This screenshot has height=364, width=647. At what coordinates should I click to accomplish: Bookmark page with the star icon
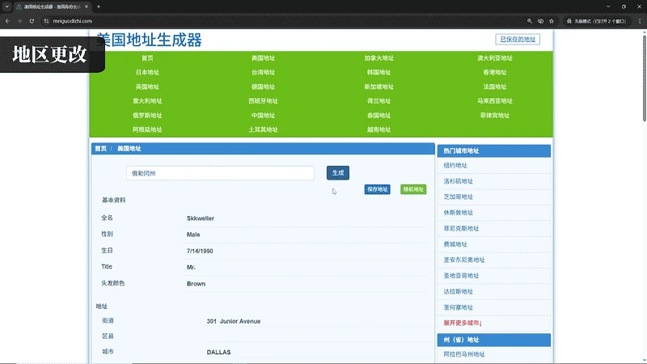click(x=552, y=21)
